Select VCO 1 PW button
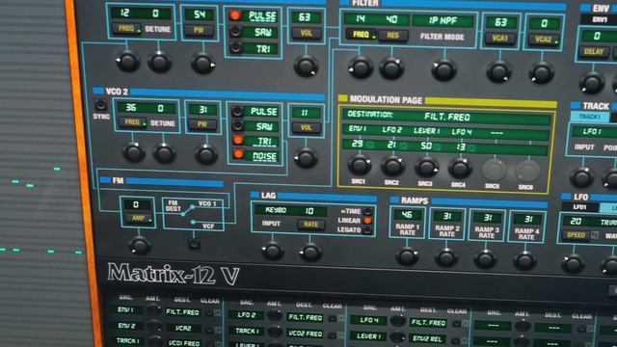Image resolution: width=617 pixels, height=347 pixels. point(199,30)
